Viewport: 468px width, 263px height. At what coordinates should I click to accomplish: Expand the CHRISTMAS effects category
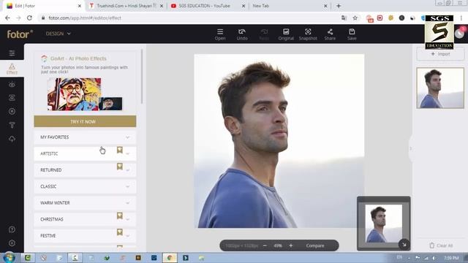point(85,219)
